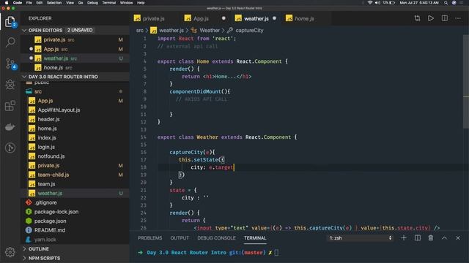This screenshot has height=263, width=469.
Task: Collapse the src folder
Action: (37, 91)
